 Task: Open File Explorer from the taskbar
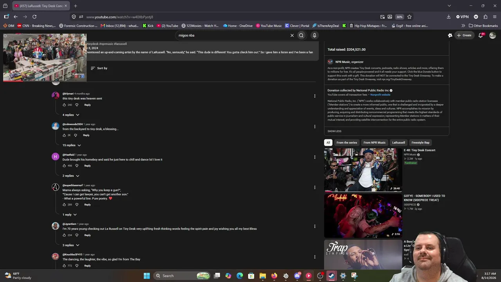coord(263,276)
